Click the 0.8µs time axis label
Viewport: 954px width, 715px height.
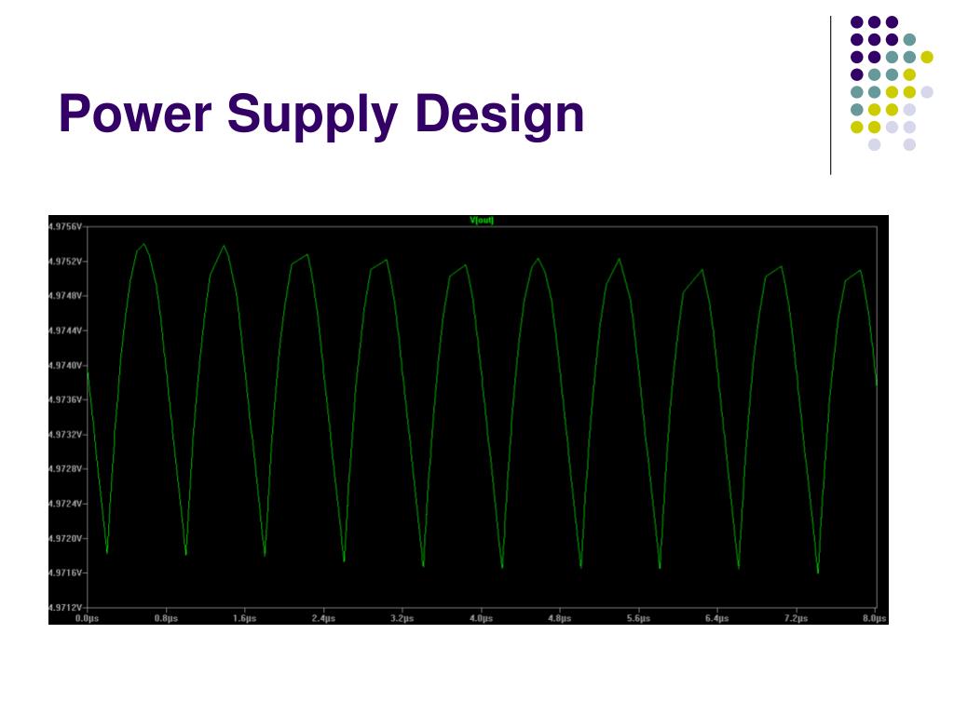point(166,618)
